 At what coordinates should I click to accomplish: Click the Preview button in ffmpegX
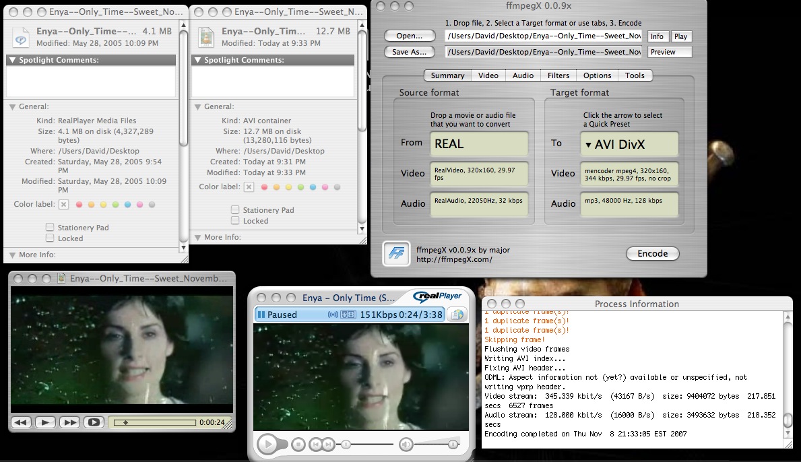[x=670, y=52]
